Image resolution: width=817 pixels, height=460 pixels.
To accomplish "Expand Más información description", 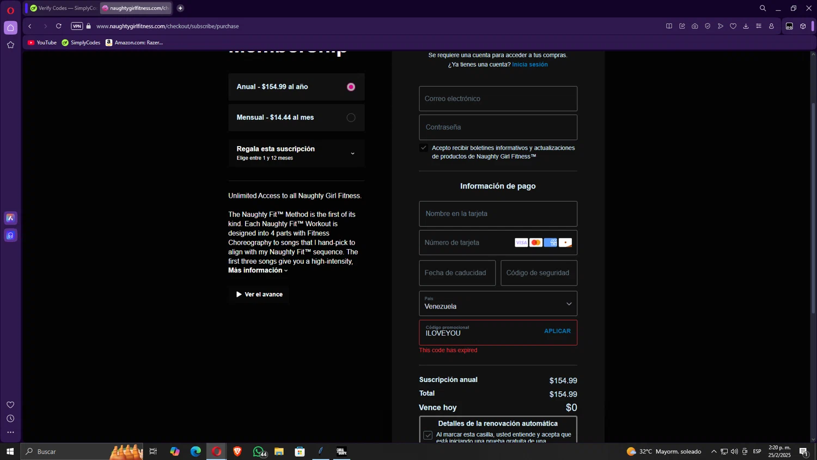I will point(258,270).
